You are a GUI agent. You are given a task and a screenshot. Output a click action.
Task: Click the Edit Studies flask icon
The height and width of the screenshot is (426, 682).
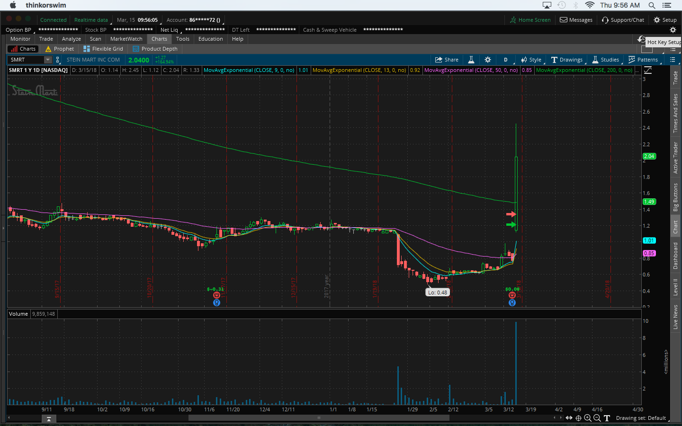click(x=471, y=60)
